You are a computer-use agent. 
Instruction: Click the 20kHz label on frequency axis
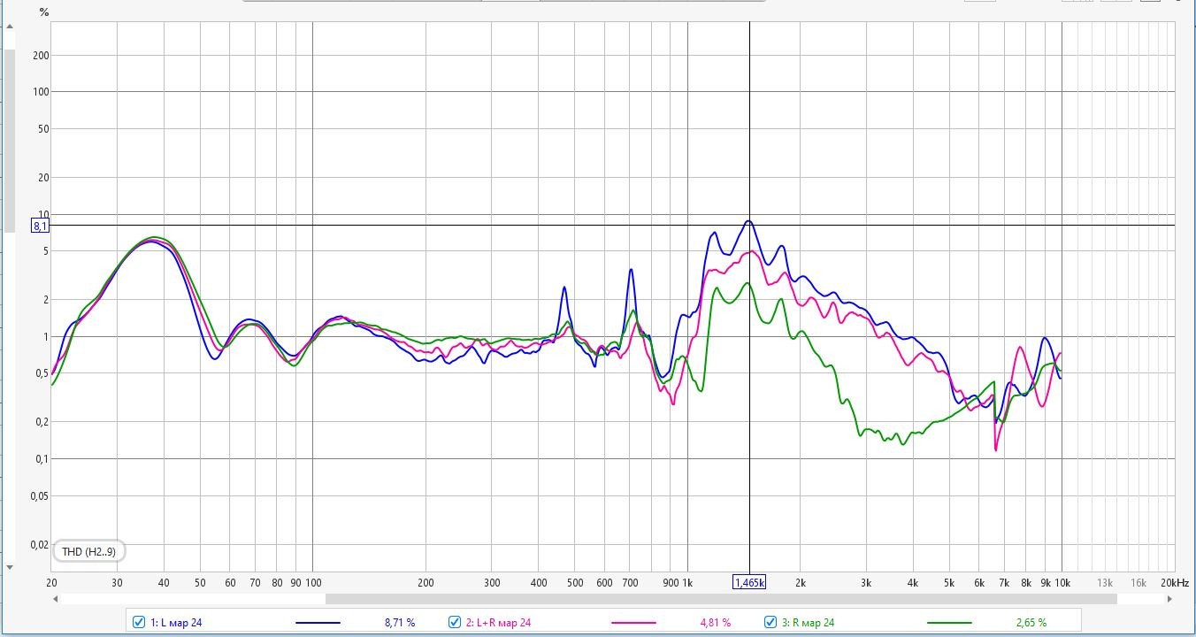pos(1175,582)
